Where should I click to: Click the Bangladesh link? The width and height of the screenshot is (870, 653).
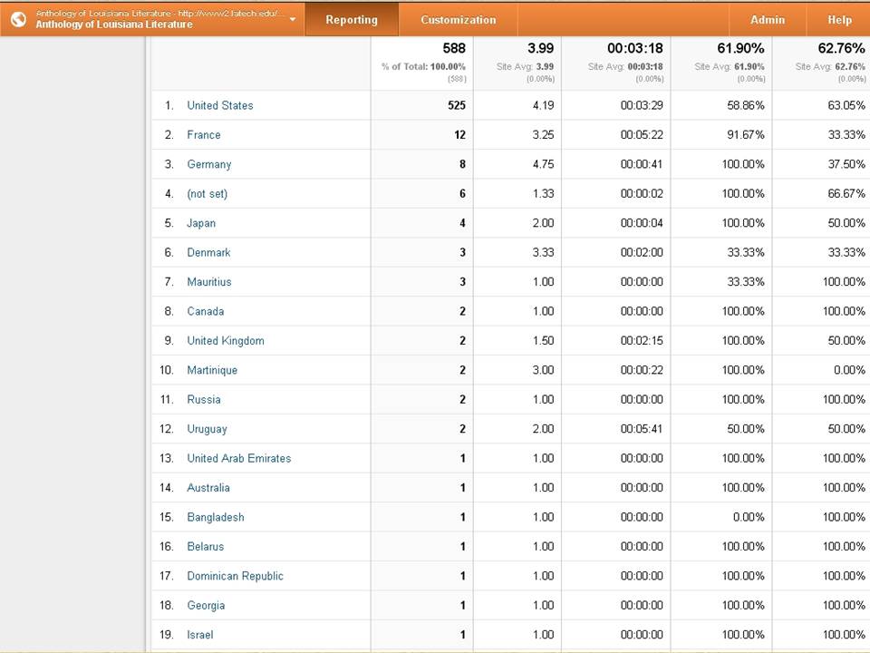(216, 517)
